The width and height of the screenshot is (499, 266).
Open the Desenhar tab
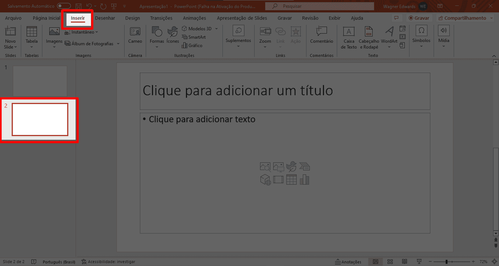(105, 18)
